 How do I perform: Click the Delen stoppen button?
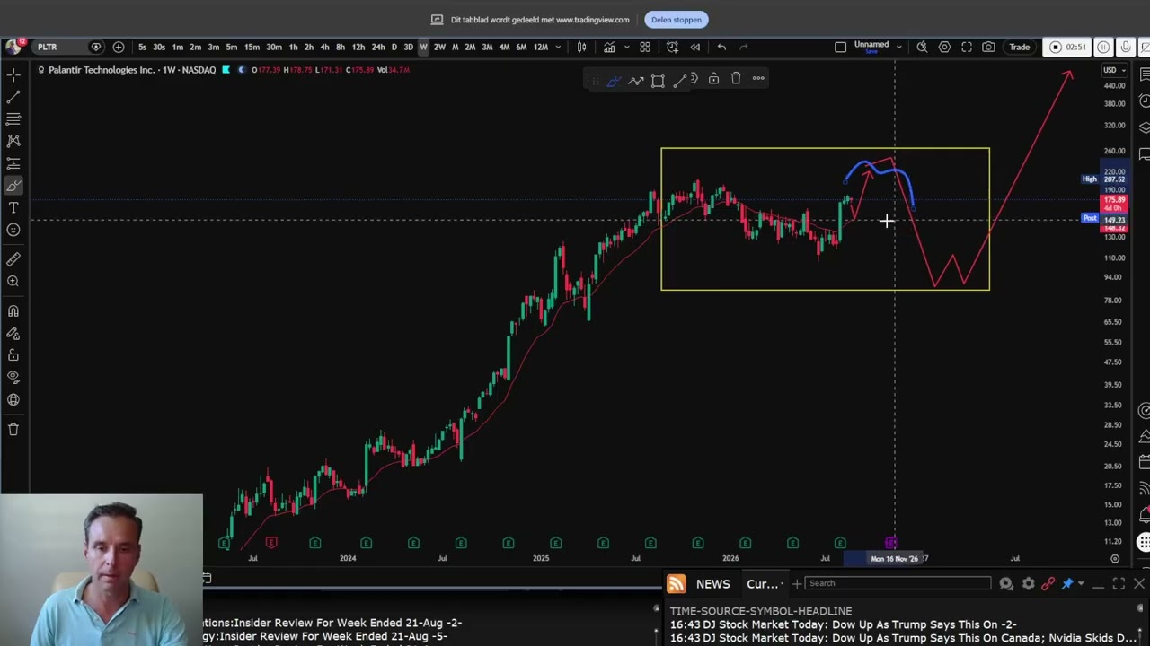(677, 20)
